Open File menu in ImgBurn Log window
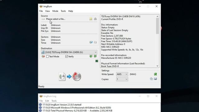The height and width of the screenshot is (112, 199). (x=41, y=101)
